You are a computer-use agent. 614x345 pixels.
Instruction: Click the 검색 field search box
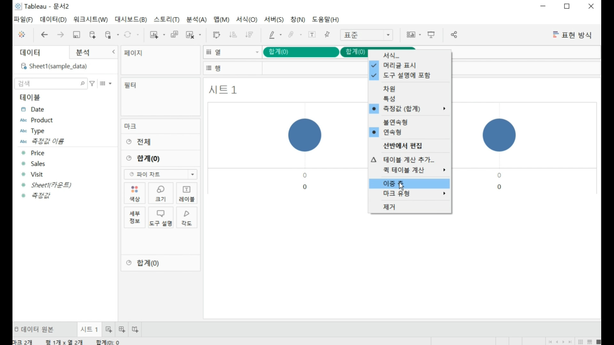[x=48, y=83]
